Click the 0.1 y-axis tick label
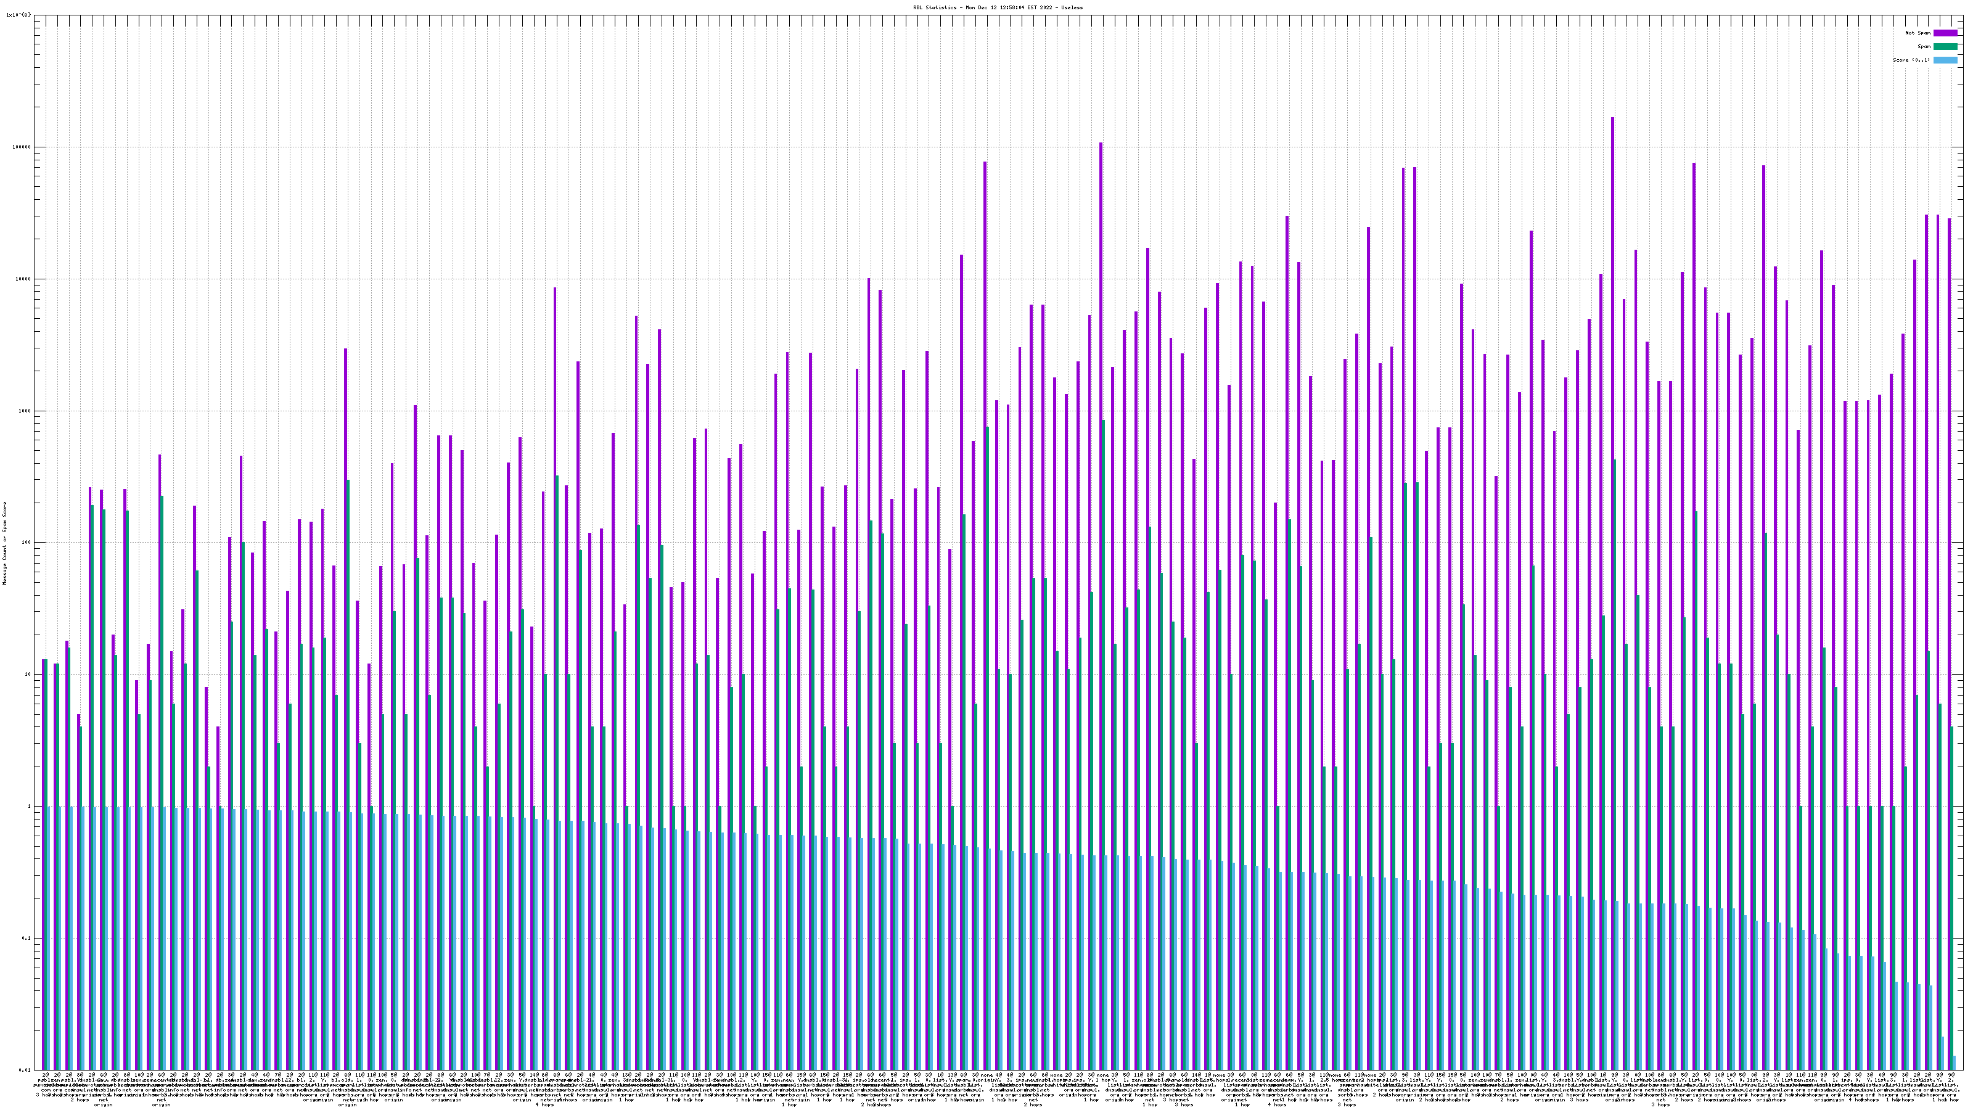The image size is (1973, 1110). (26, 939)
